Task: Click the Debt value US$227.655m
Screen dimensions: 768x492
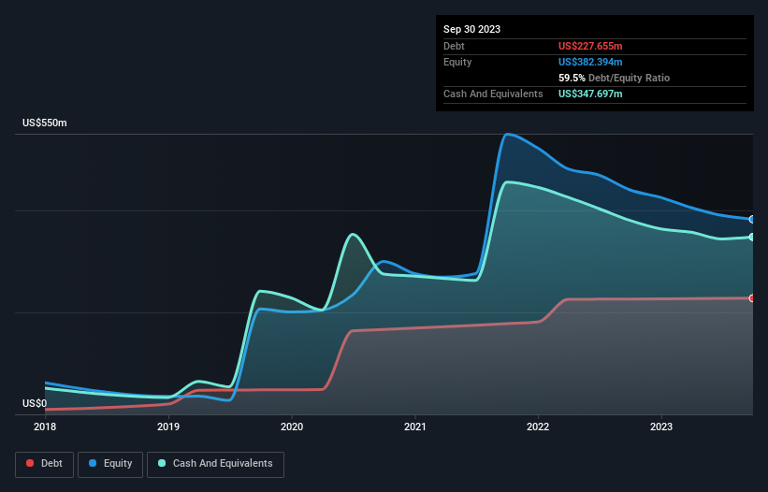Action: pos(590,46)
